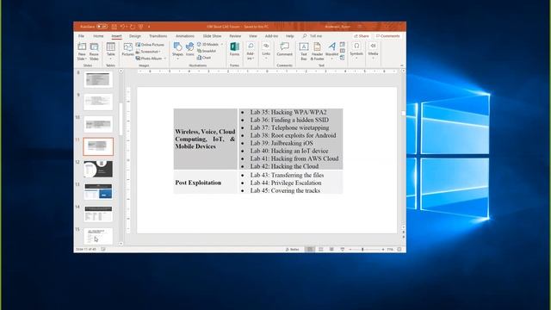551x310 pixels.
Task: Insert a Comment from ribbon
Action: [285, 49]
